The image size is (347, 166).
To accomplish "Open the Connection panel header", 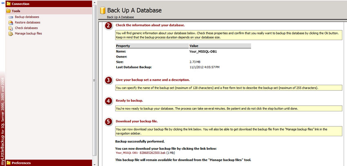I will (x=49, y=4).
